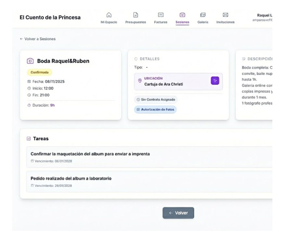Select the Sesiones camera icon
The width and height of the screenshot is (285, 239).
[x=182, y=15]
